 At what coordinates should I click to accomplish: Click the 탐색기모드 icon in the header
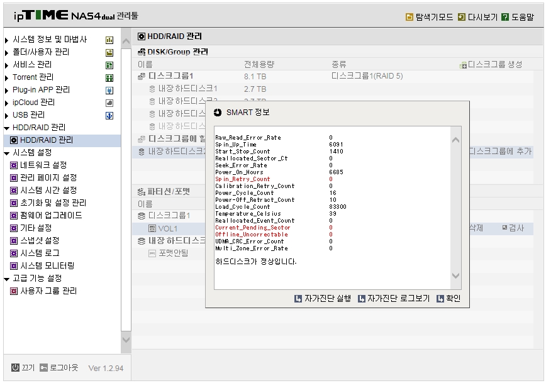pos(409,17)
